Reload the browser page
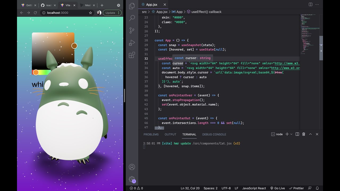Viewport: 340px width, 191px height. point(35,13)
